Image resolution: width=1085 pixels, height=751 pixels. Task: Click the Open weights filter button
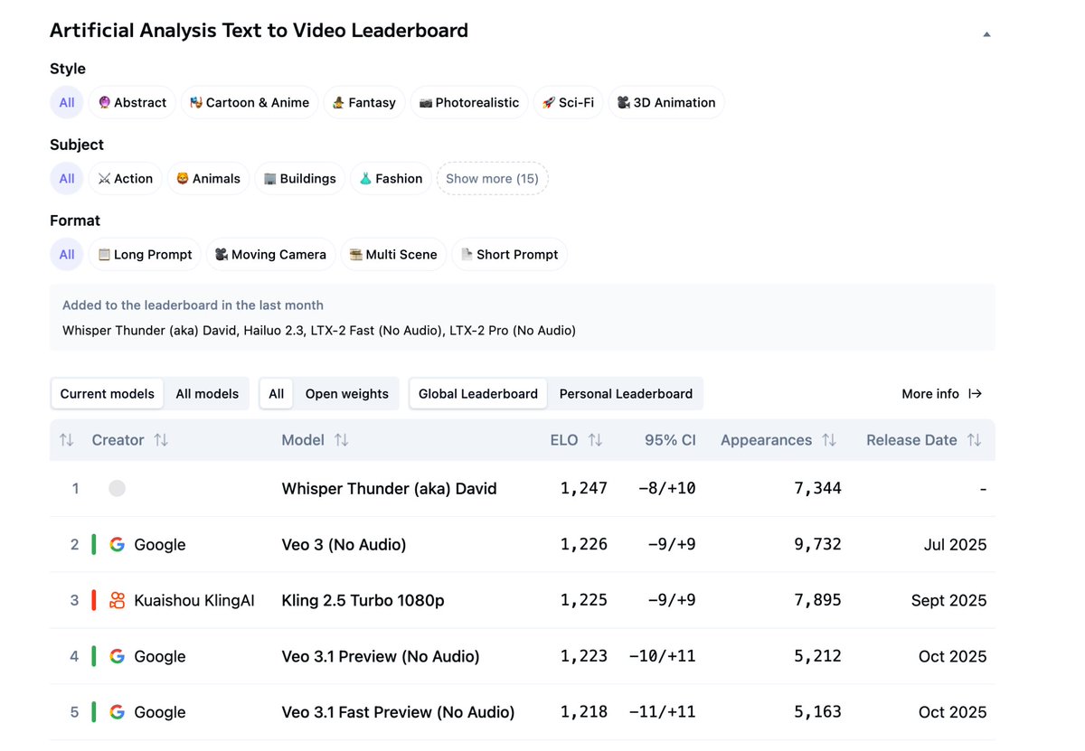[x=347, y=393]
